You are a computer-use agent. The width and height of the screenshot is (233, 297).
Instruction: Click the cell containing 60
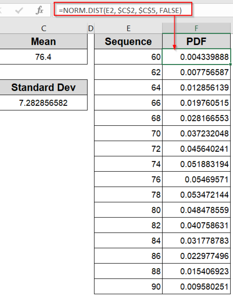129,57
